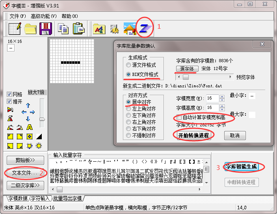This screenshot has width=277, height=214.
Task: Move glyph down with the blue down arrow
Action: click(x=28, y=118)
